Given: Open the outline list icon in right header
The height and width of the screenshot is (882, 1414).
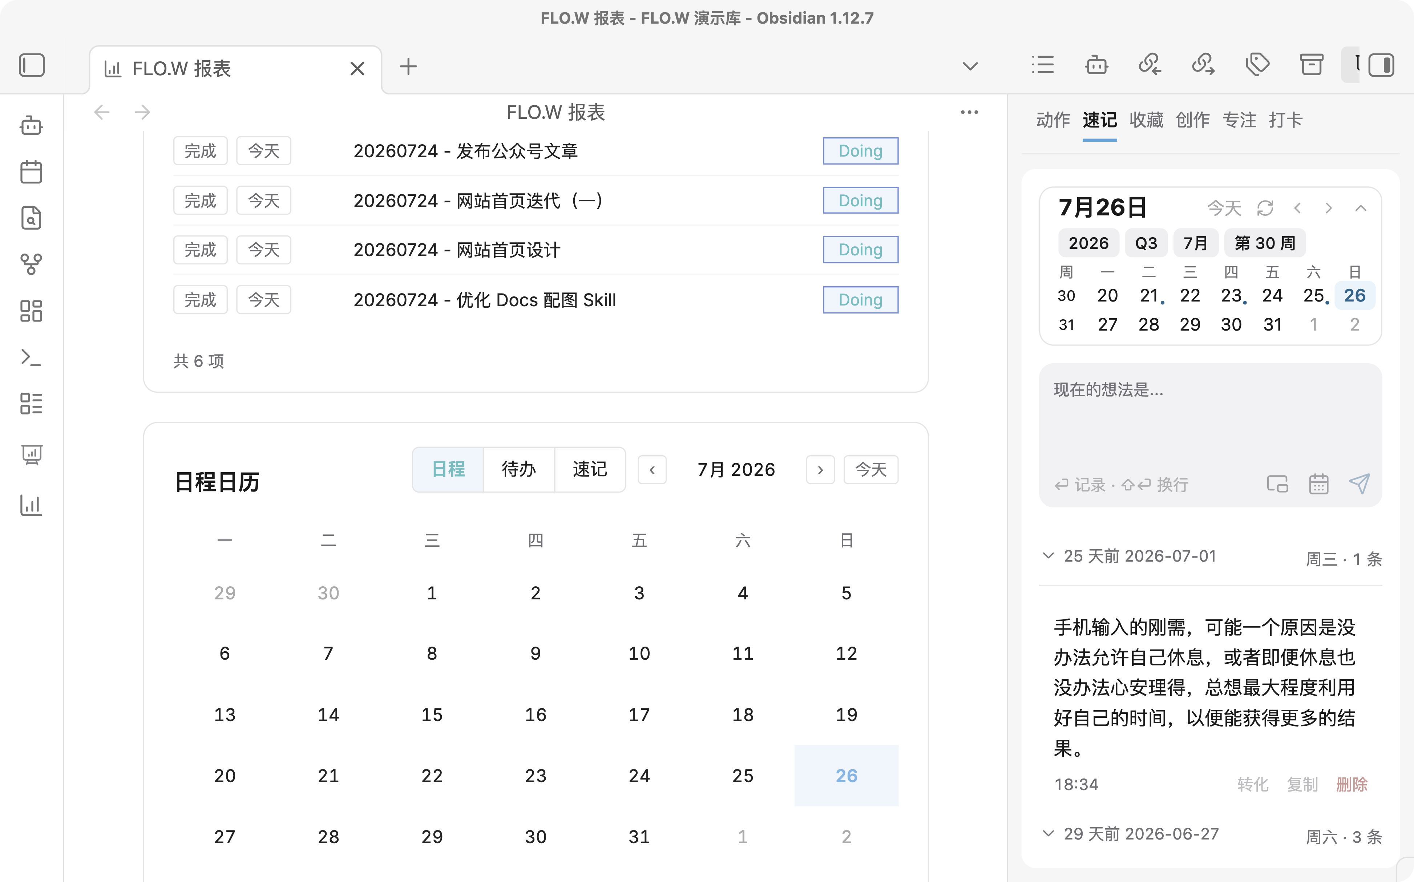Looking at the screenshot, I should point(1043,65).
